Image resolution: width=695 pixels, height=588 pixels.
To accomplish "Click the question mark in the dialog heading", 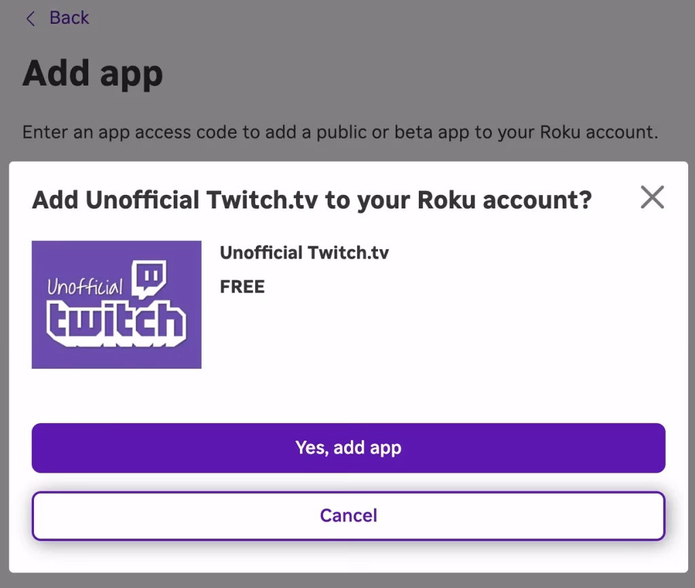I will point(586,200).
